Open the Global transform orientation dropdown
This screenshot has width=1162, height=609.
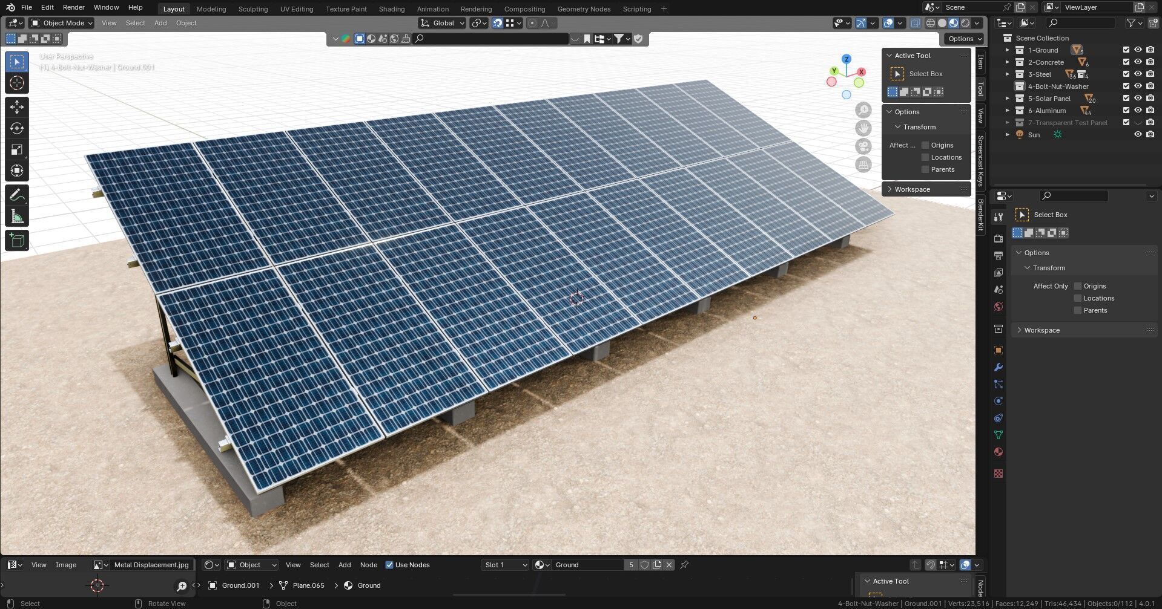(x=442, y=23)
